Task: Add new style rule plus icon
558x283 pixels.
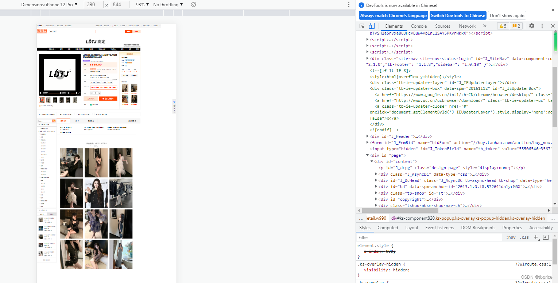Action: pyautogui.click(x=536, y=237)
